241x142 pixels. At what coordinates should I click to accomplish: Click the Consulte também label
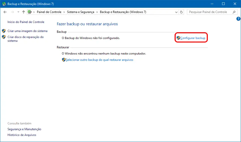(x=19, y=123)
